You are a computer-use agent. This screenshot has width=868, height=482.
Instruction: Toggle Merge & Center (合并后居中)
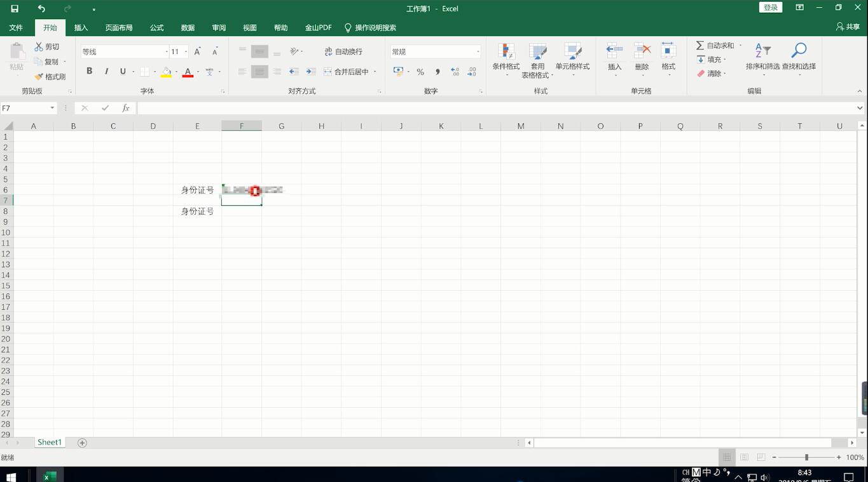(x=347, y=72)
